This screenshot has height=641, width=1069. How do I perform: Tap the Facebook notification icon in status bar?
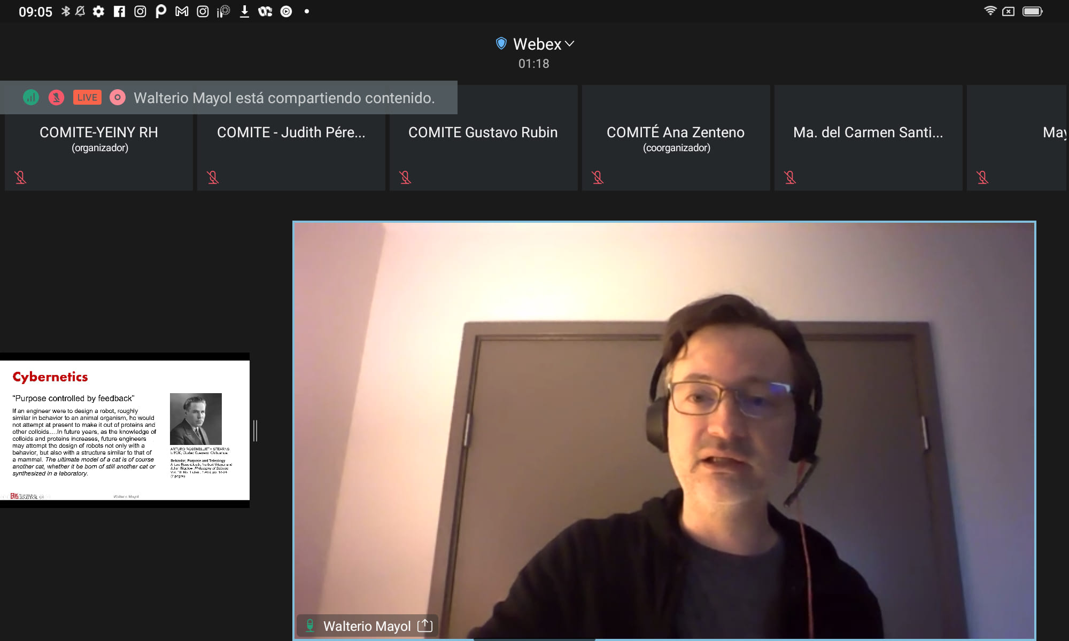(119, 11)
